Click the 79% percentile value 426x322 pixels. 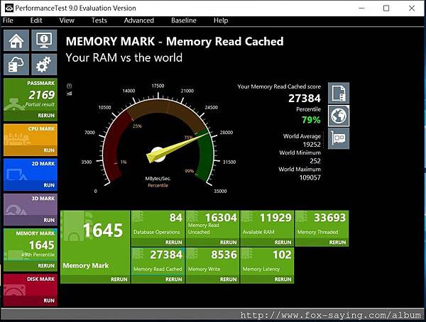311,120
